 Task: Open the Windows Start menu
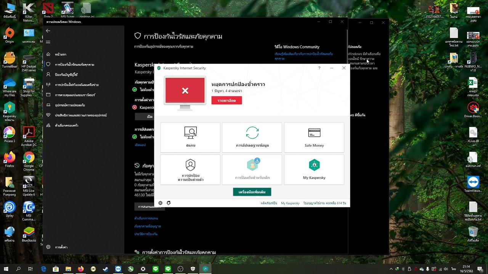point(6,269)
